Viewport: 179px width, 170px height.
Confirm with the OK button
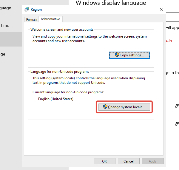point(104,161)
